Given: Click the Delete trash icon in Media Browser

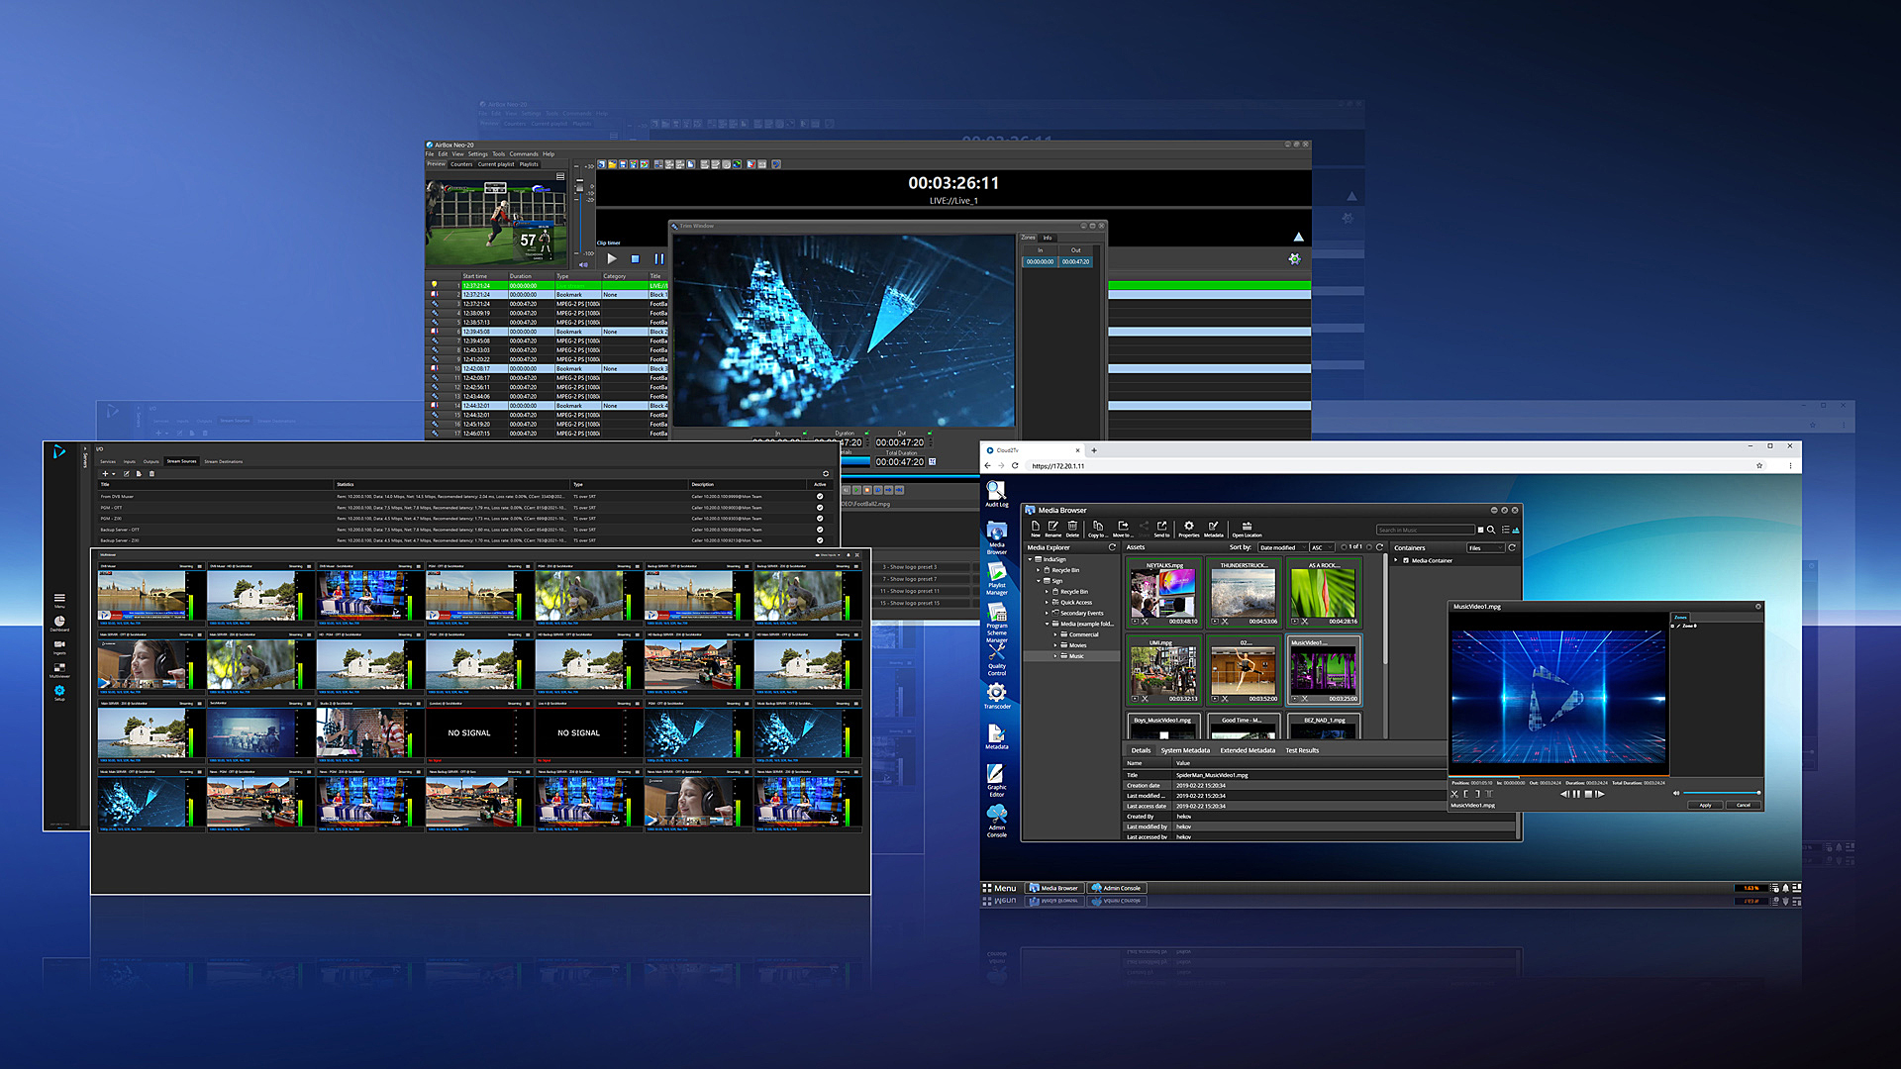Looking at the screenshot, I should [1072, 527].
